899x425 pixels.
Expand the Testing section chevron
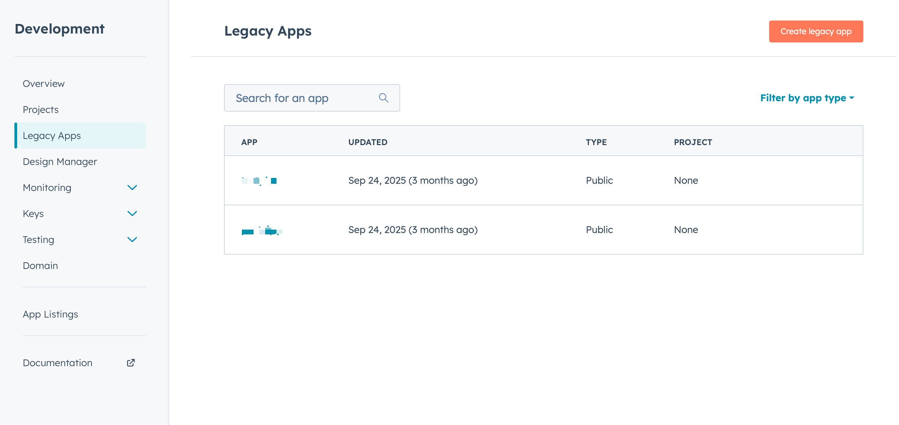[x=132, y=240]
